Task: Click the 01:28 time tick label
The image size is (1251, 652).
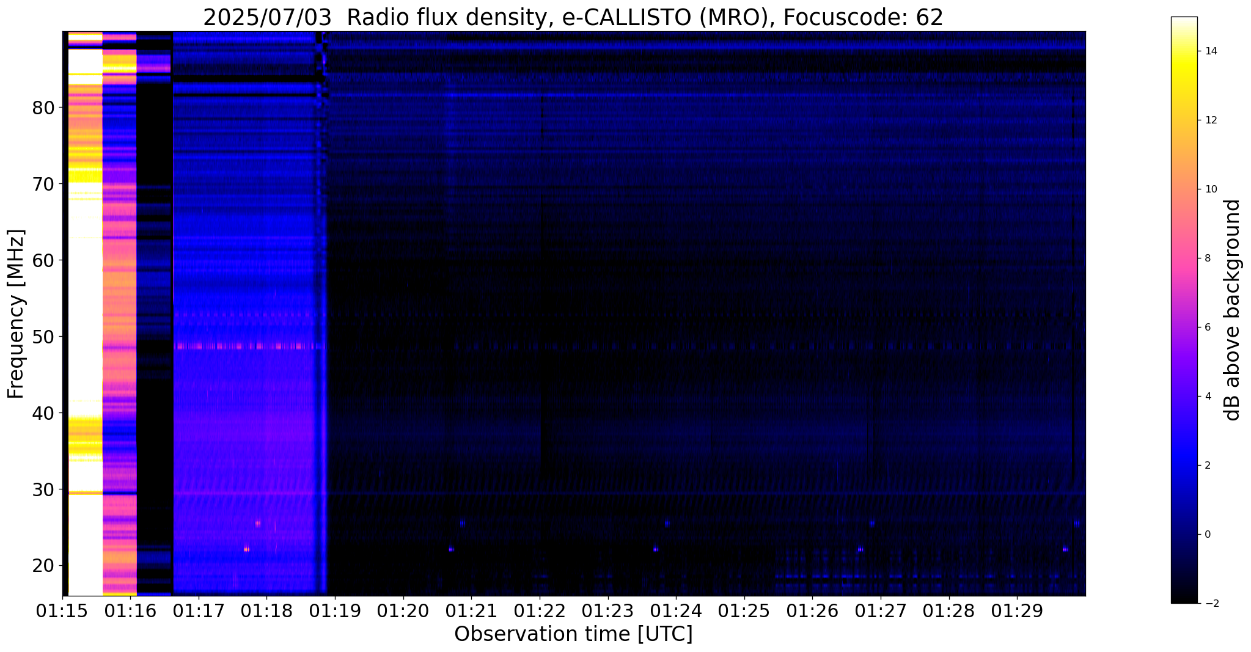Action: pos(949,610)
